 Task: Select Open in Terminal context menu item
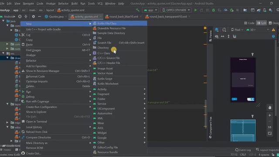click(x=56, y=122)
